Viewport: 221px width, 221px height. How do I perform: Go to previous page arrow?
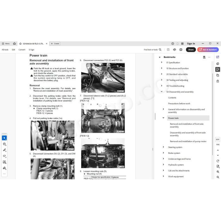click(x=218, y=150)
